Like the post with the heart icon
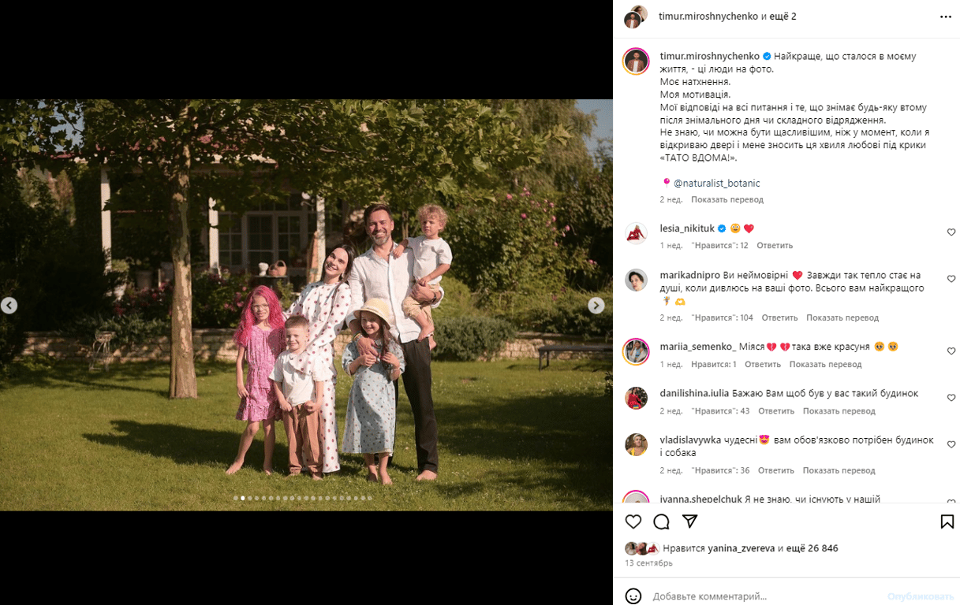The width and height of the screenshot is (960, 605). pyautogui.click(x=633, y=521)
